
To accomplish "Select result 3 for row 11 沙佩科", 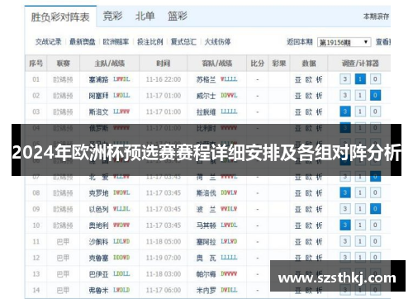I will 345,241.
